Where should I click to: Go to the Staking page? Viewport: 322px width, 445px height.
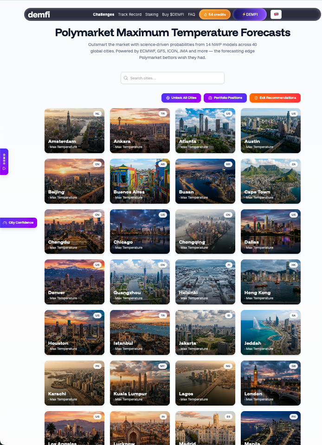(x=152, y=14)
